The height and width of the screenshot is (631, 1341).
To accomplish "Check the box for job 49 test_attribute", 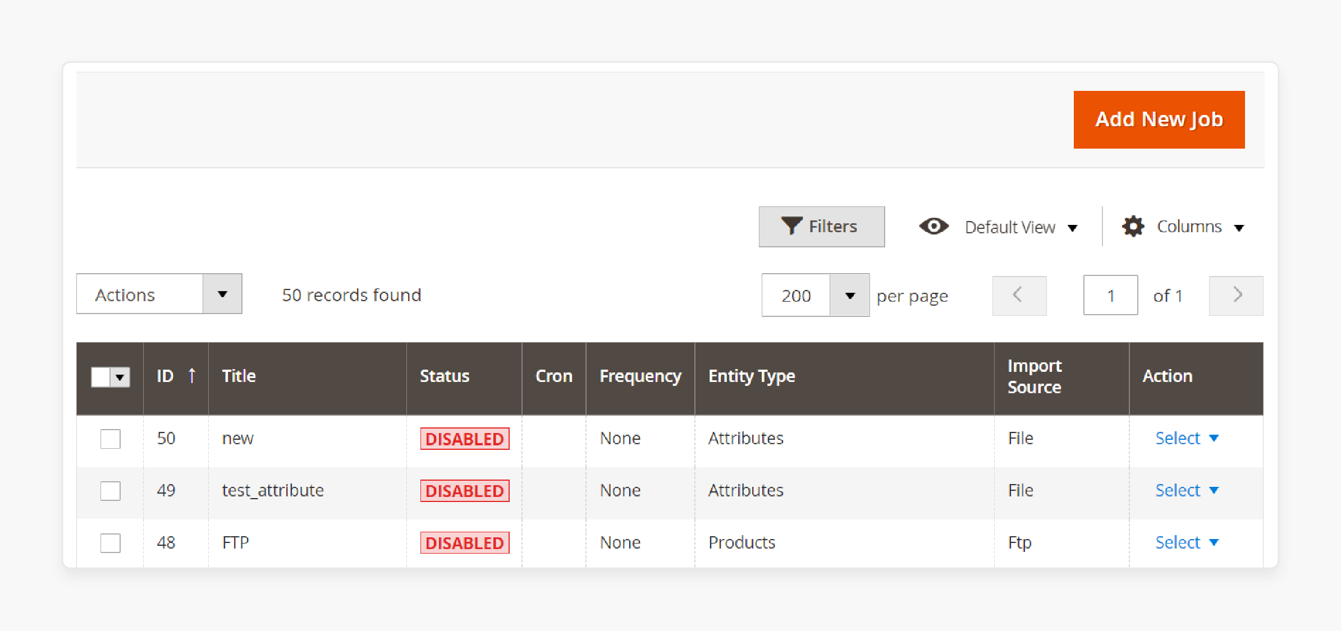I will coord(110,491).
